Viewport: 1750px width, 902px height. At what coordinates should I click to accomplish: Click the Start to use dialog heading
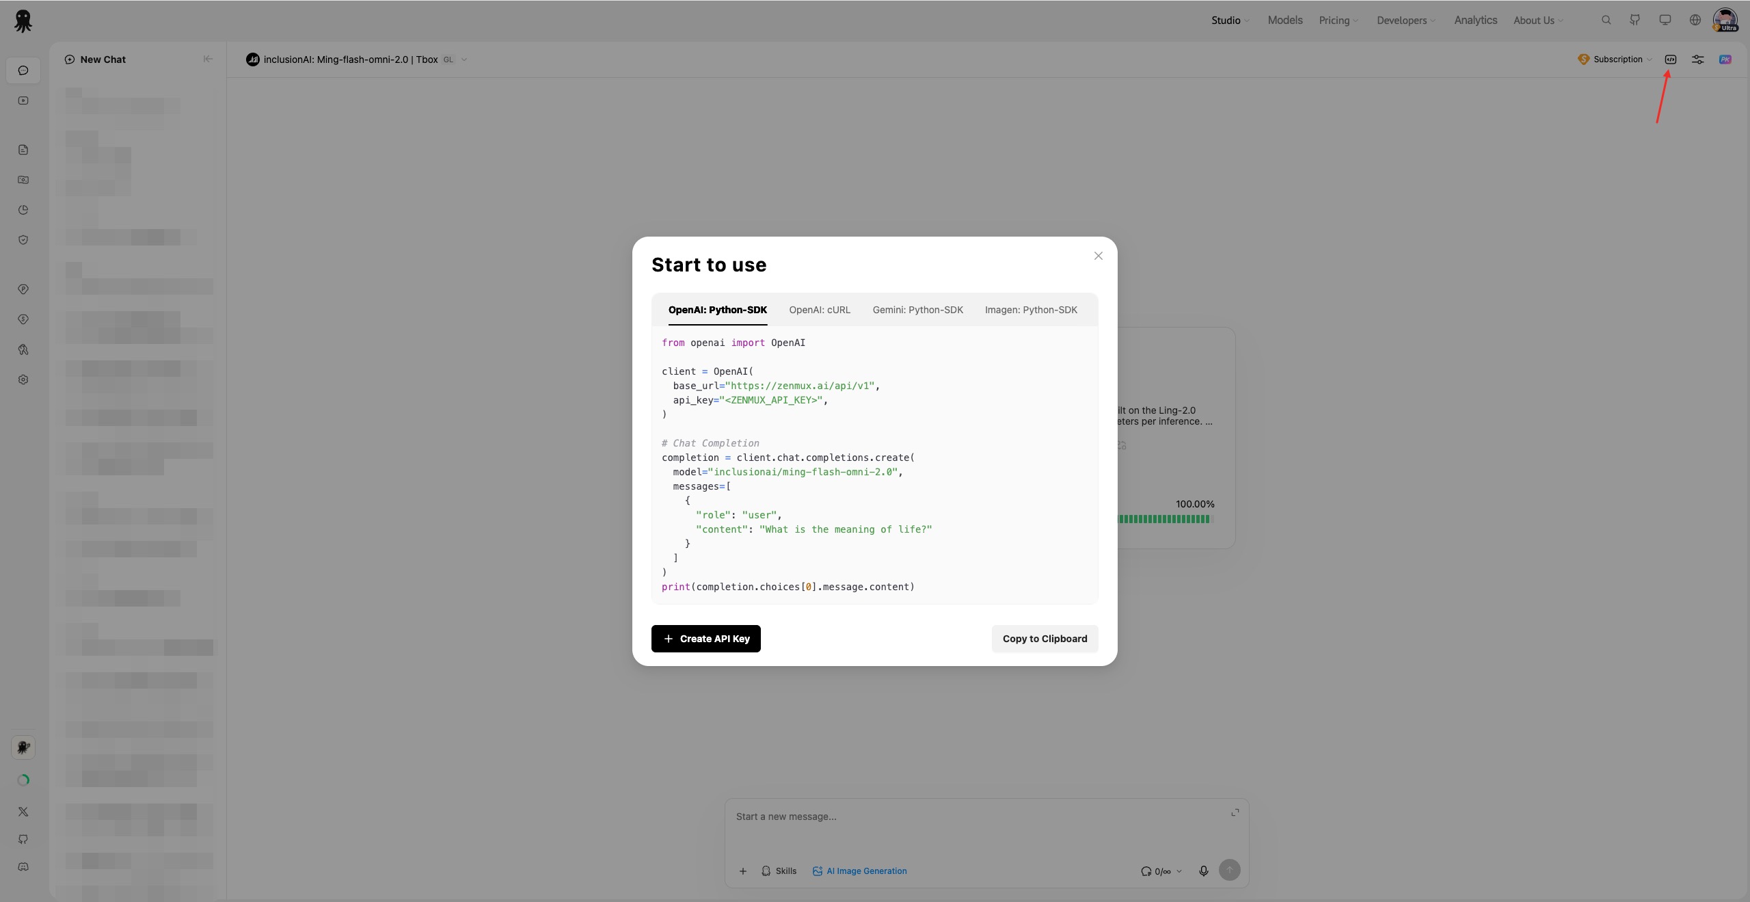tap(709, 265)
